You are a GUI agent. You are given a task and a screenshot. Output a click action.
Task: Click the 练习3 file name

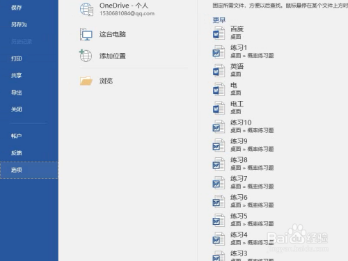pos(239,253)
